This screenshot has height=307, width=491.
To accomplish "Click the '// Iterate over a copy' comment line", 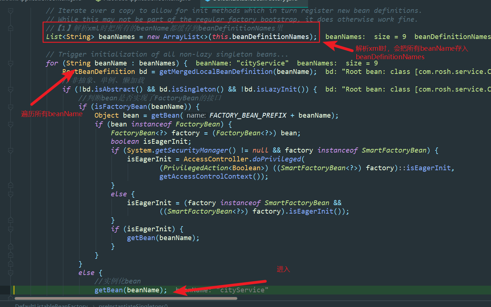I will click(234, 11).
